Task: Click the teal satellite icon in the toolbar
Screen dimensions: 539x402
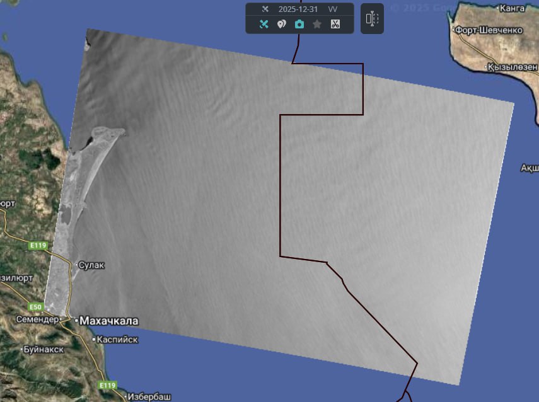Action: tap(264, 24)
